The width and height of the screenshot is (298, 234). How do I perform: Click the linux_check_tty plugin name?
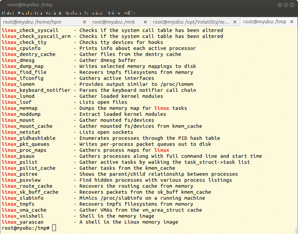pyautogui.click(x=24, y=42)
